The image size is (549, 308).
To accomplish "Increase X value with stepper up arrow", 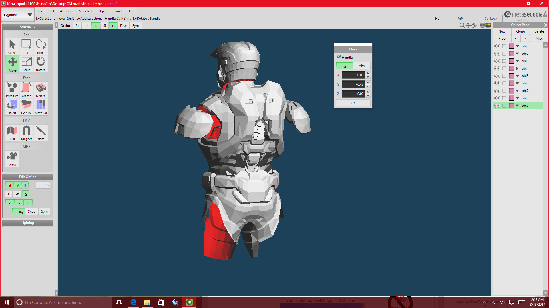I will point(368,73).
